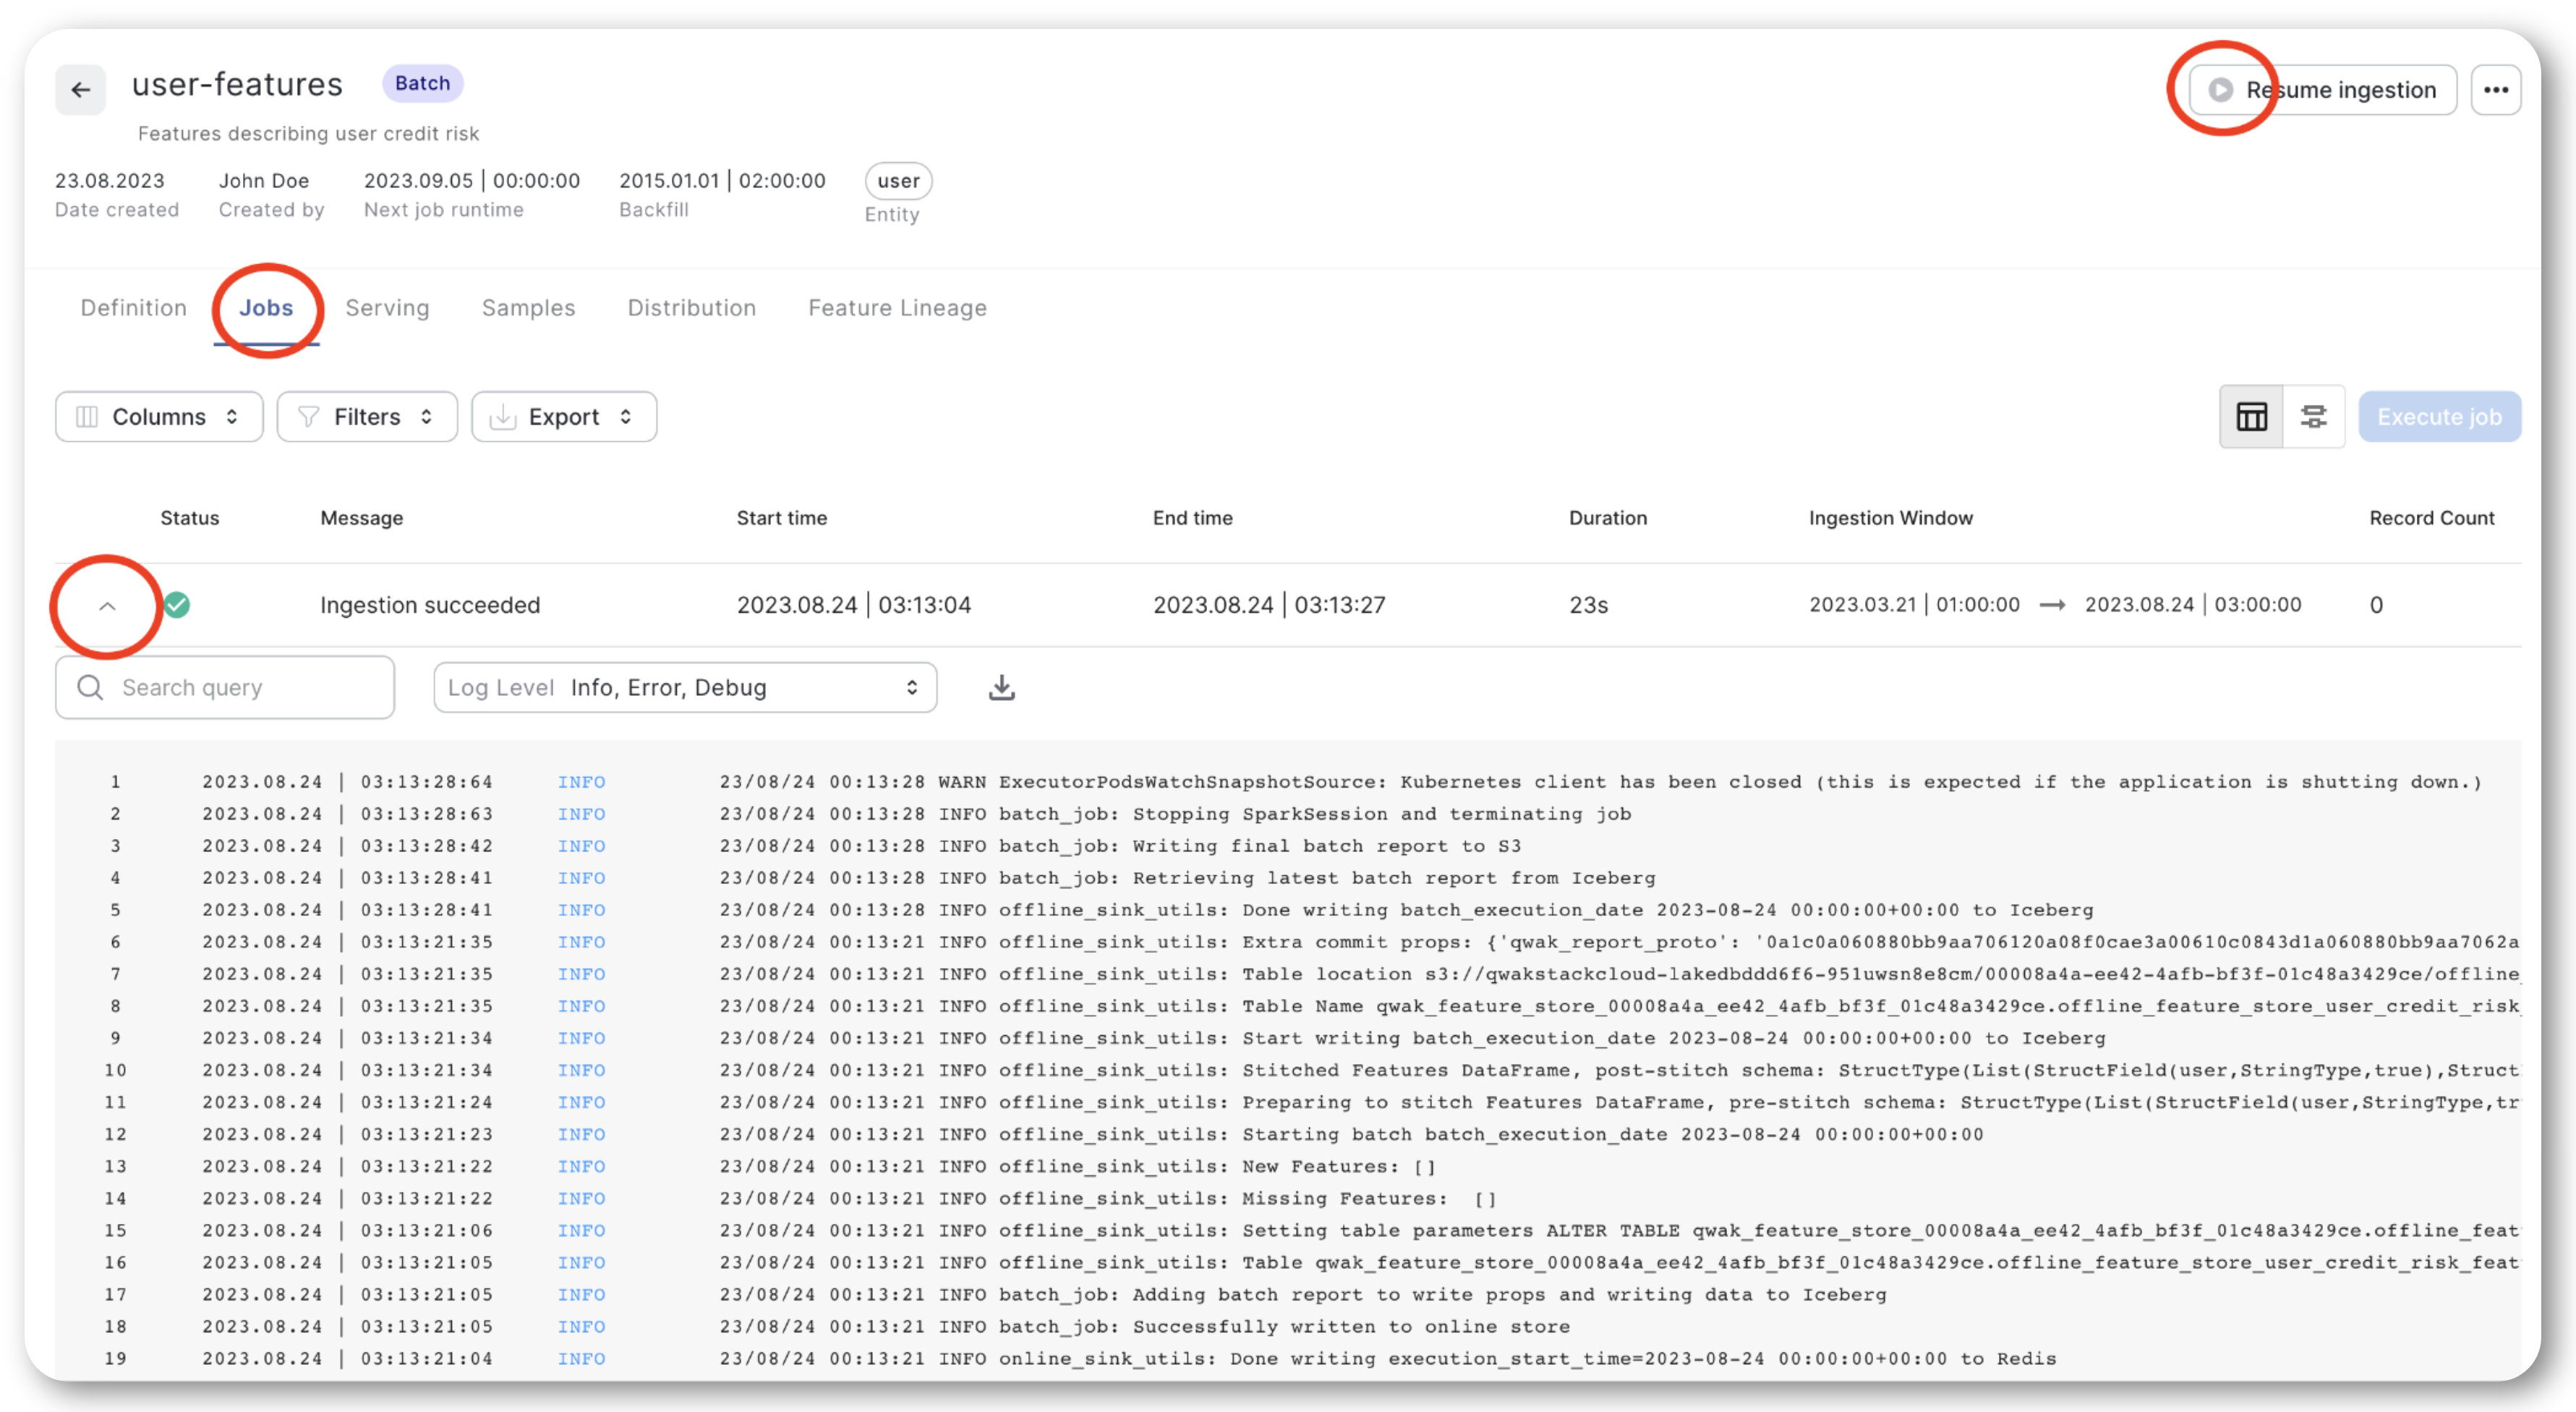Switch to the pipeline layout view

(x=2314, y=417)
